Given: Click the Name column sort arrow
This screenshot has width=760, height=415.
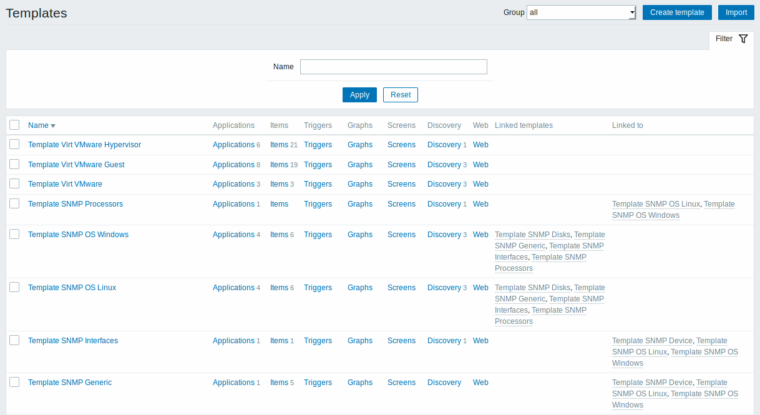Looking at the screenshot, I should [x=53, y=126].
